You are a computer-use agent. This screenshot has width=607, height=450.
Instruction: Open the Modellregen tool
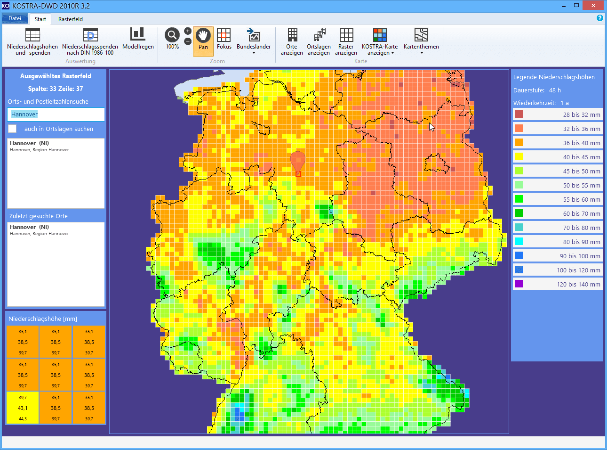(138, 39)
